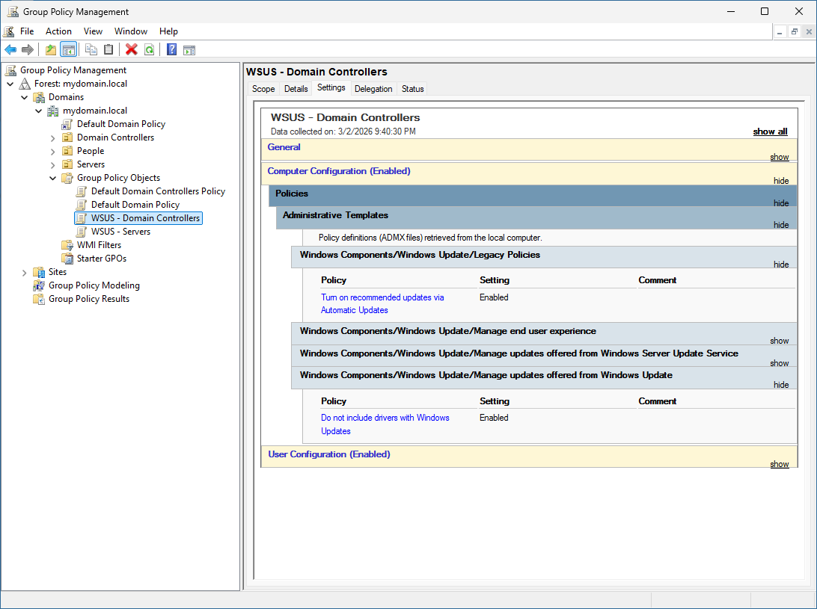
Task: Show Manage end user experience section
Action: tap(780, 341)
